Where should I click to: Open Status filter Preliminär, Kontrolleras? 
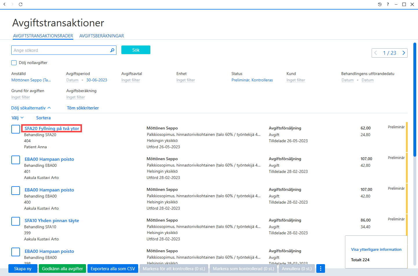click(x=252, y=80)
